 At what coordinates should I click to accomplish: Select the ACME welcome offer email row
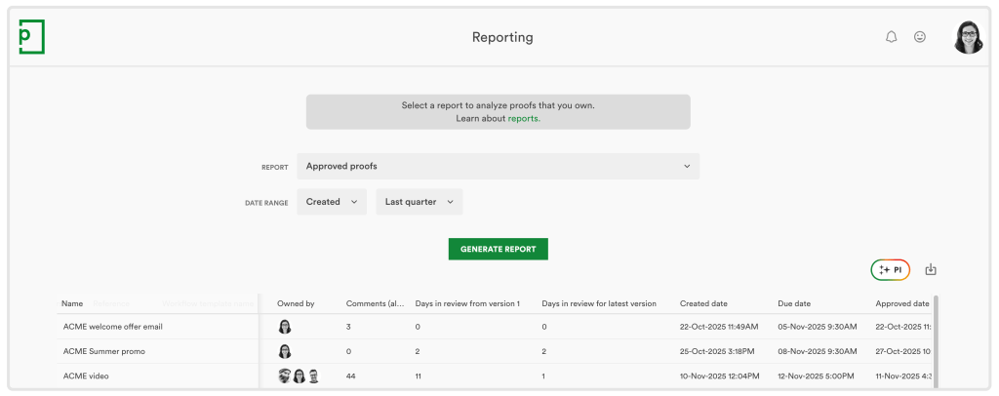113,327
